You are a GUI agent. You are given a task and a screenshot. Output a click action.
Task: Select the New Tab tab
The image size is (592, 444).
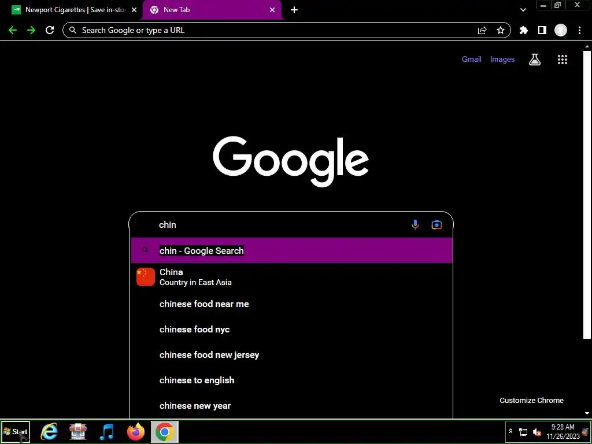coord(212,10)
